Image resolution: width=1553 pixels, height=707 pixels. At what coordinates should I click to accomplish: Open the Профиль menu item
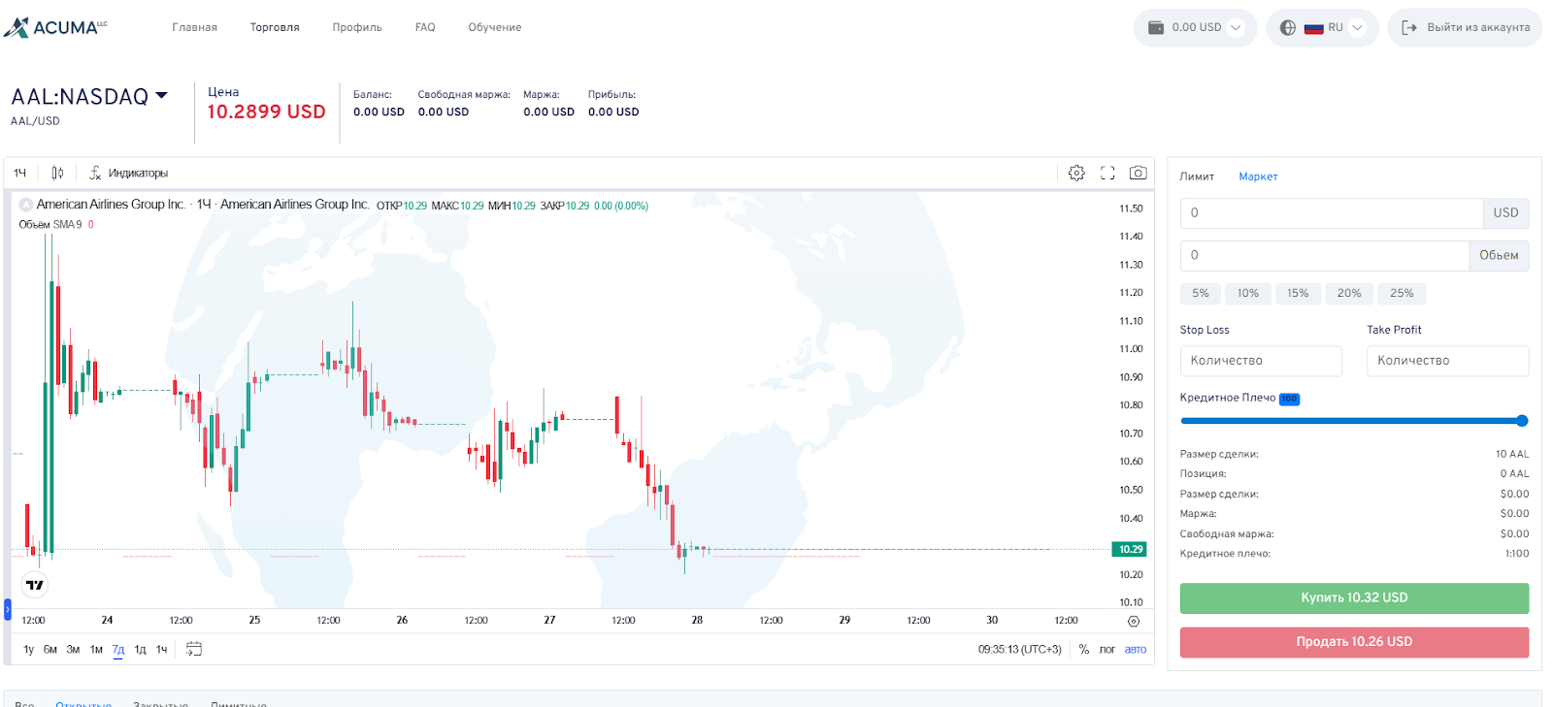[357, 27]
